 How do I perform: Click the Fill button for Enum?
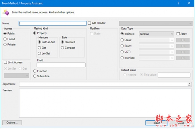click(183, 46)
